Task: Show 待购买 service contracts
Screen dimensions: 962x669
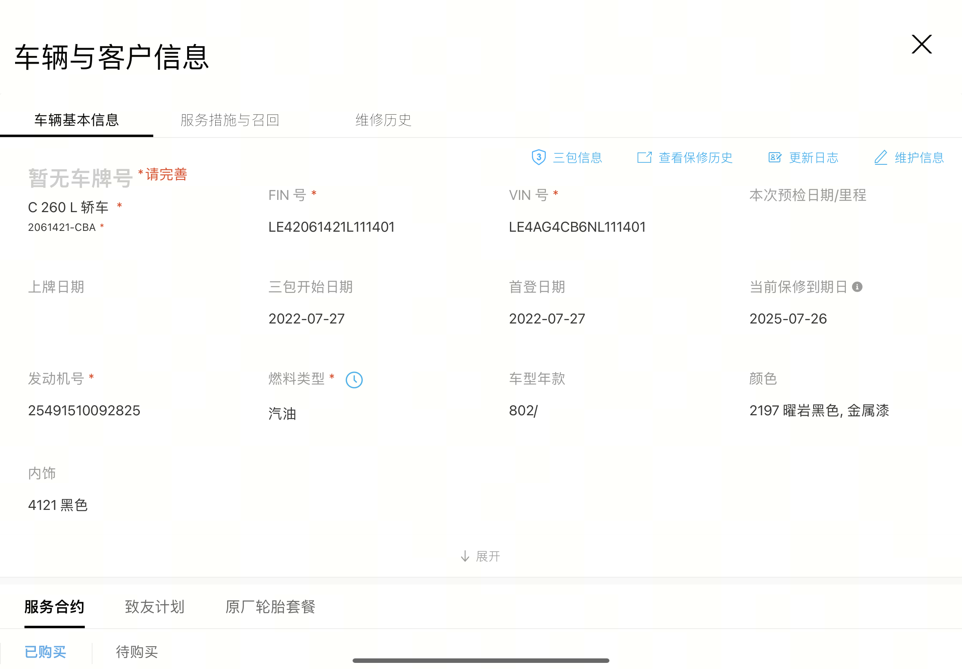Action: 137,652
